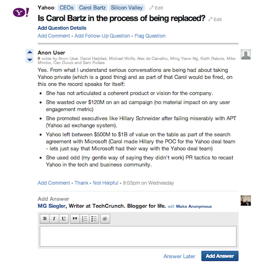View Anon User's profile avatar
Screen dimensions: 275x271
tap(246, 54)
